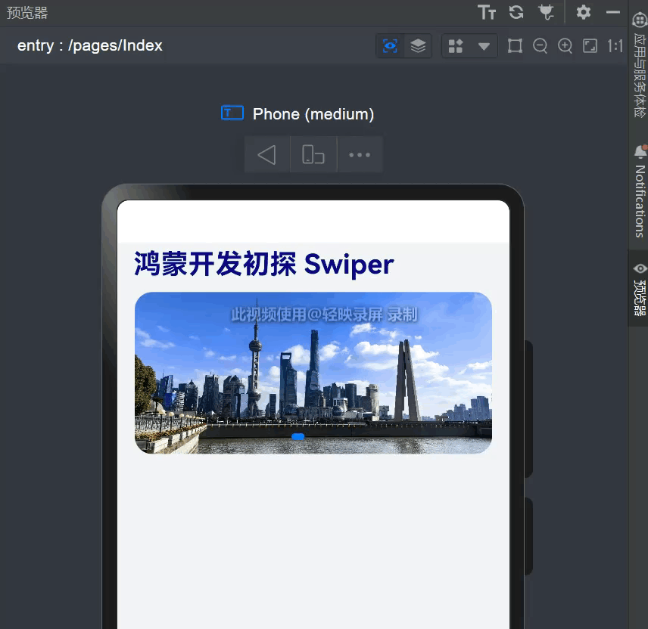Select the Phone (medium) label
The height and width of the screenshot is (629, 648).
pyautogui.click(x=313, y=114)
